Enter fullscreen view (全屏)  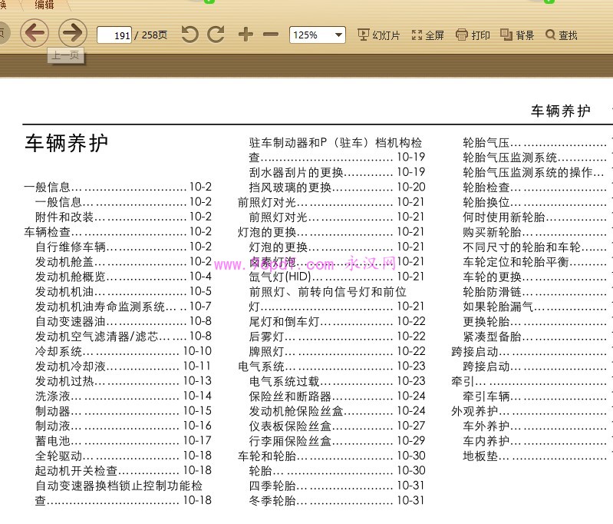(x=428, y=35)
